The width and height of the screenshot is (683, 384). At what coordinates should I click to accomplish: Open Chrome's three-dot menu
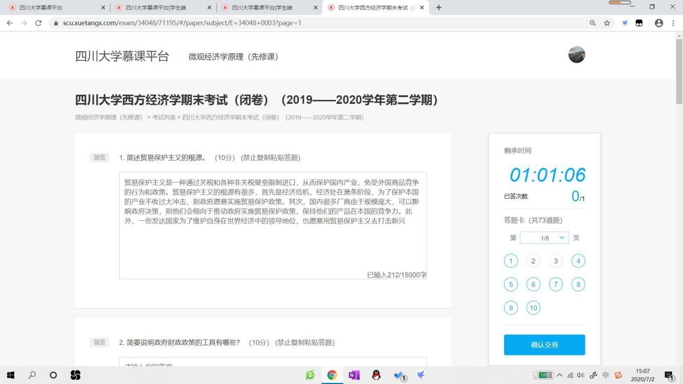point(673,23)
